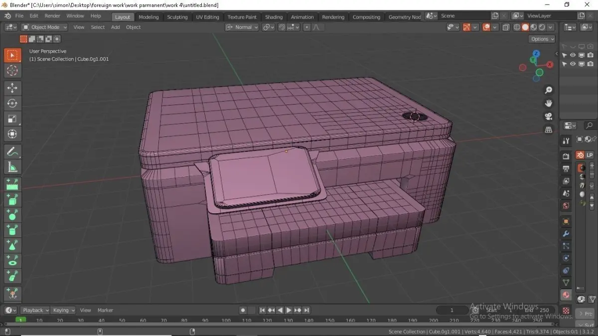Viewport: 598px width, 336px height.
Task: Click the Zoom view magnifier icon
Action: (x=549, y=90)
